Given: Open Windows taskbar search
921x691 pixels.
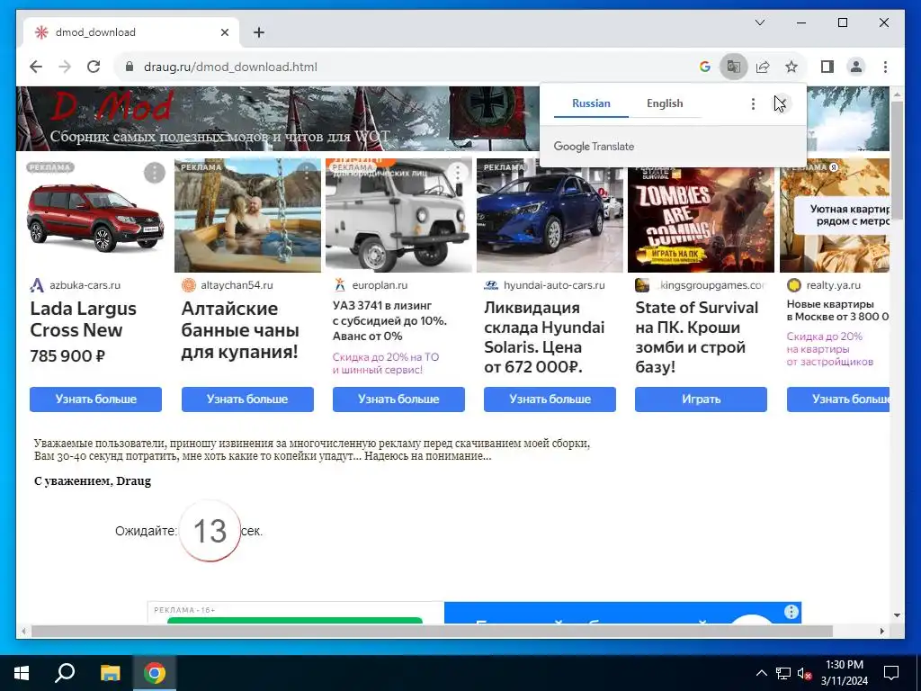Looking at the screenshot, I should 65,673.
